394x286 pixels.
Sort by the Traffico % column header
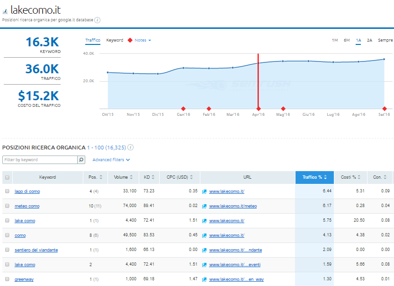pyautogui.click(x=314, y=177)
